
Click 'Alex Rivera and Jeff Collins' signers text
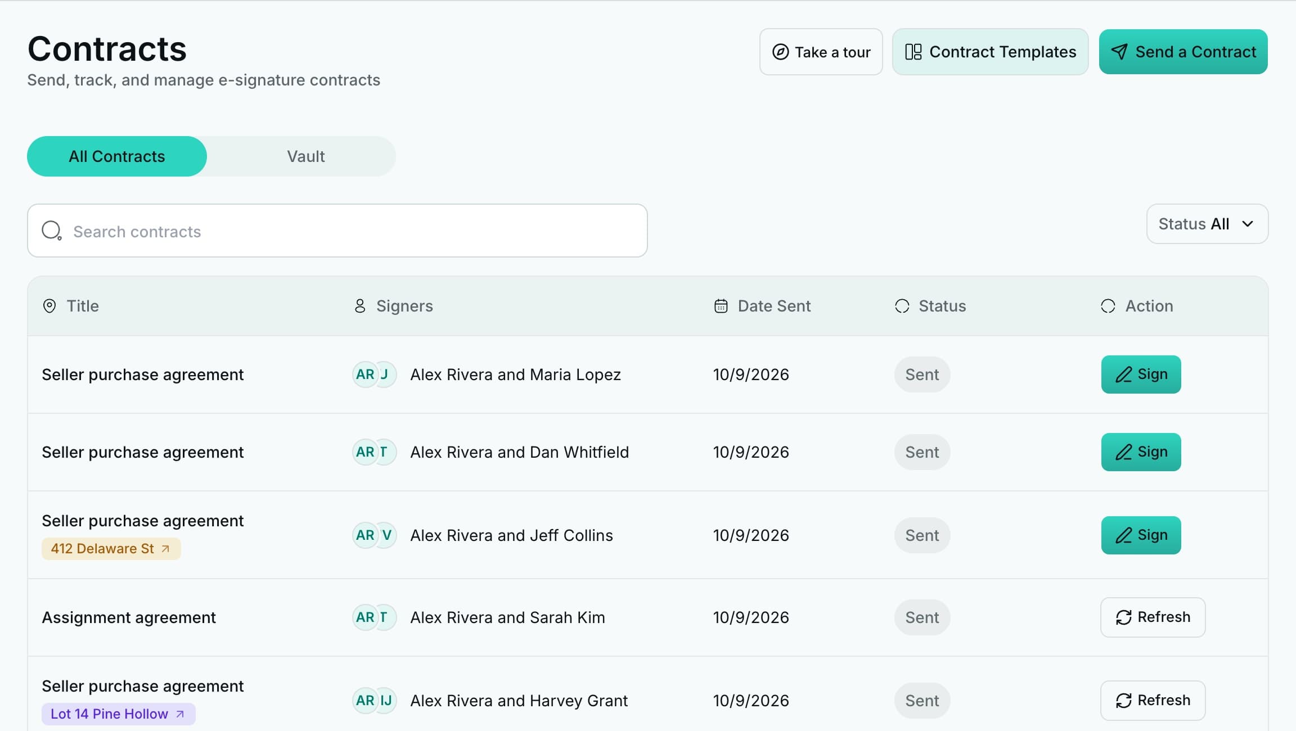[x=512, y=535]
